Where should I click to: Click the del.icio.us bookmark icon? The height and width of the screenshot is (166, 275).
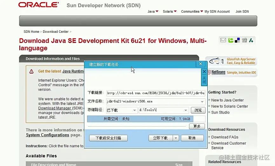coord(237,40)
